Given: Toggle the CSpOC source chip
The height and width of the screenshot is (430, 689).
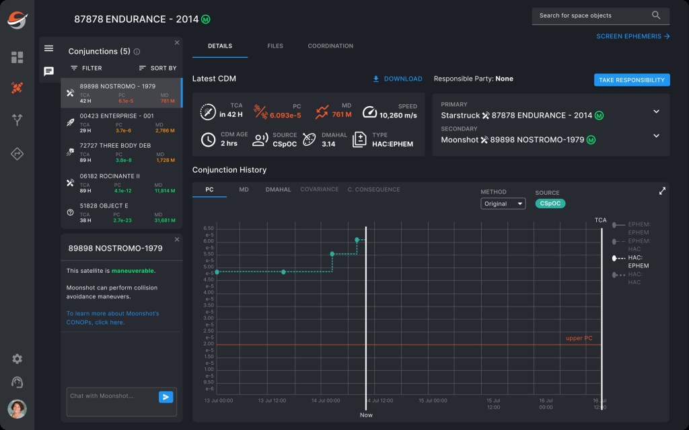Looking at the screenshot, I should pos(550,204).
